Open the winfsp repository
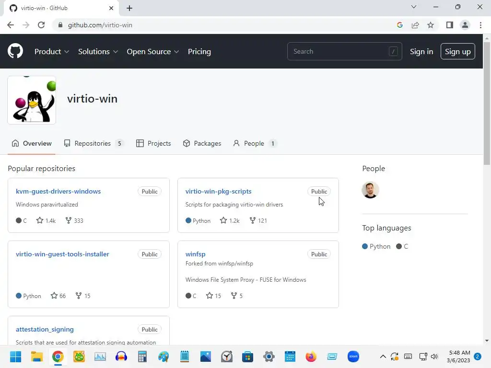The height and width of the screenshot is (368, 491). (x=196, y=254)
